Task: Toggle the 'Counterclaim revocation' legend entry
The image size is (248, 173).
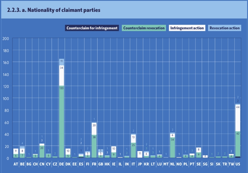Action: point(144,28)
